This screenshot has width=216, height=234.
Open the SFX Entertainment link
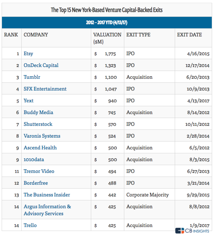coord(45,89)
